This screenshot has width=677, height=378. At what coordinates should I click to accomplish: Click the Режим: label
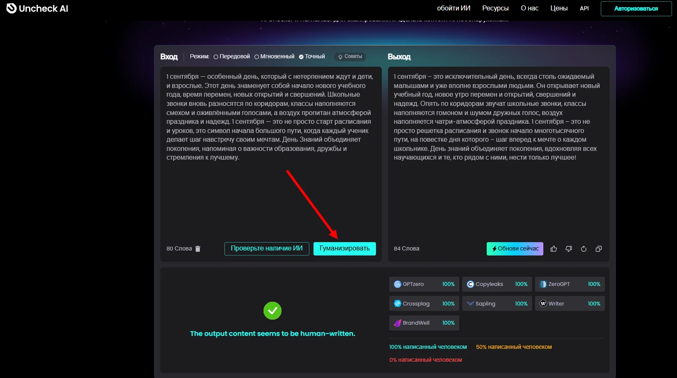[x=200, y=57]
